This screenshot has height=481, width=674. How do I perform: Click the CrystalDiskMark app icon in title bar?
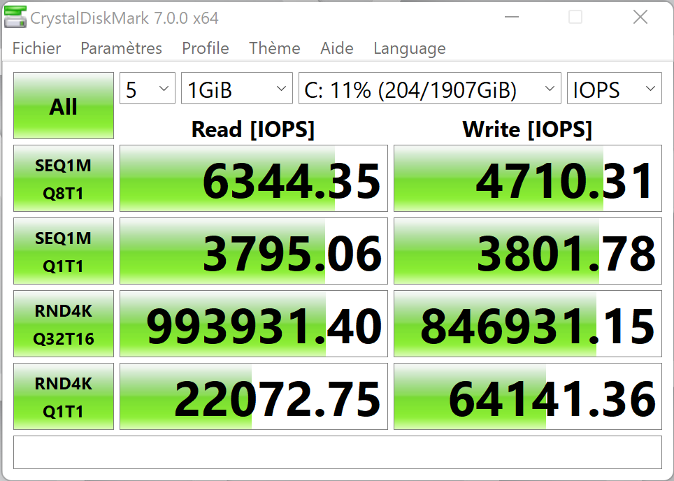(15, 17)
